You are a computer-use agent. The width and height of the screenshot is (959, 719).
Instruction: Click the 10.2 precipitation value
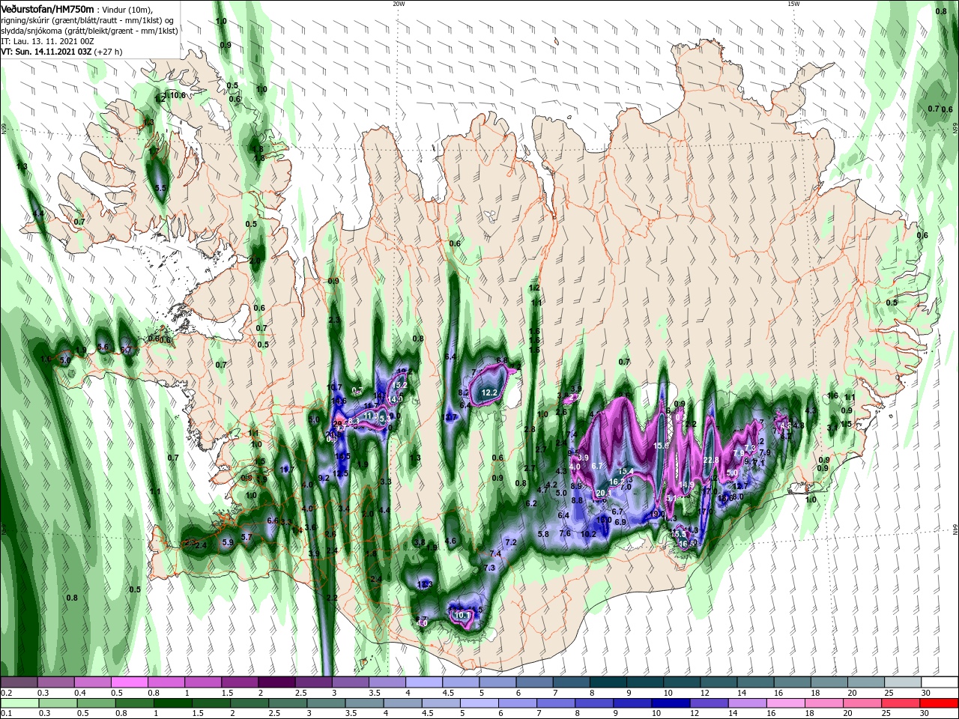pyautogui.click(x=588, y=534)
